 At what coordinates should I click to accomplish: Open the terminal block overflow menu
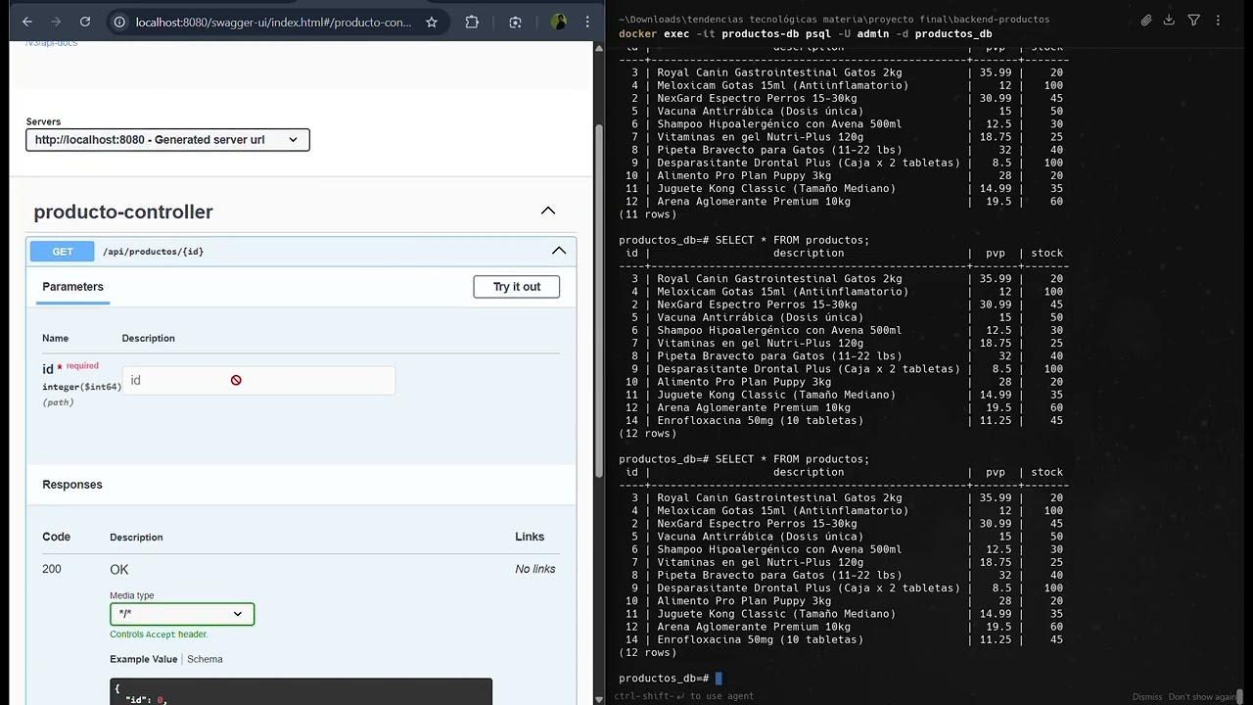click(1218, 20)
